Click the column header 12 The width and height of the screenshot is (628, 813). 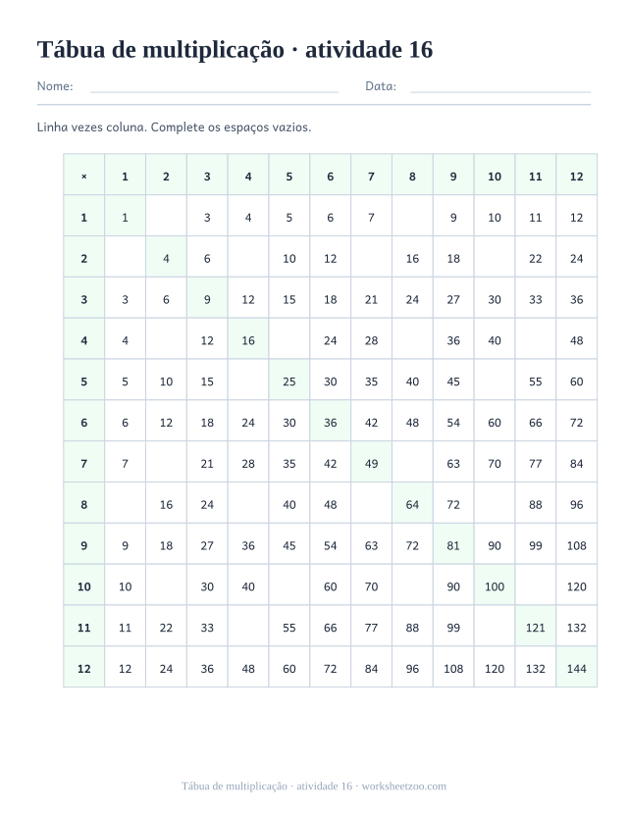[577, 177]
